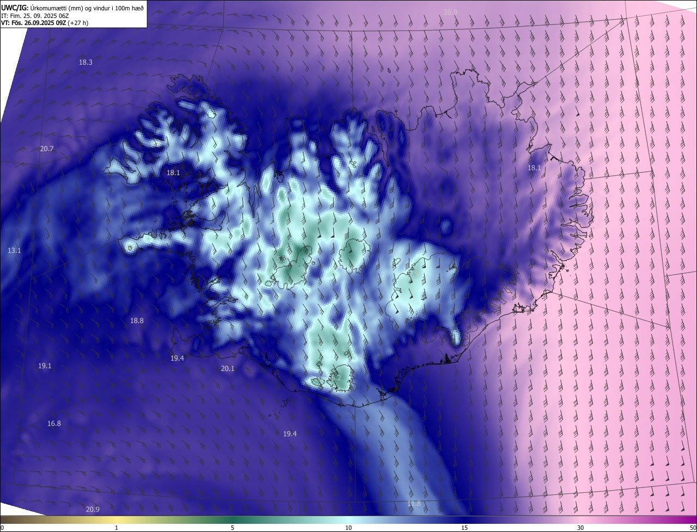Click the faint 7.9 value on the glacier
Image resolution: width=697 pixels, height=532 pixels.
click(415, 274)
